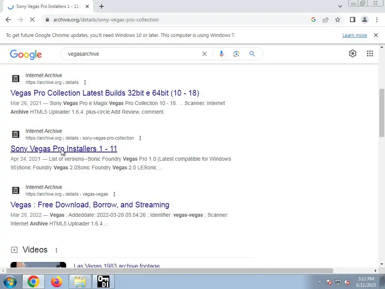
Task: Open Las Vegas 1983 archive footage video
Action: point(117,266)
